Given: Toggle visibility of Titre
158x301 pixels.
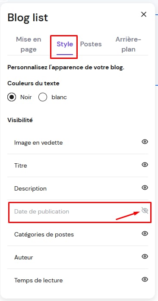Looking at the screenshot, I should pyautogui.click(x=145, y=165).
